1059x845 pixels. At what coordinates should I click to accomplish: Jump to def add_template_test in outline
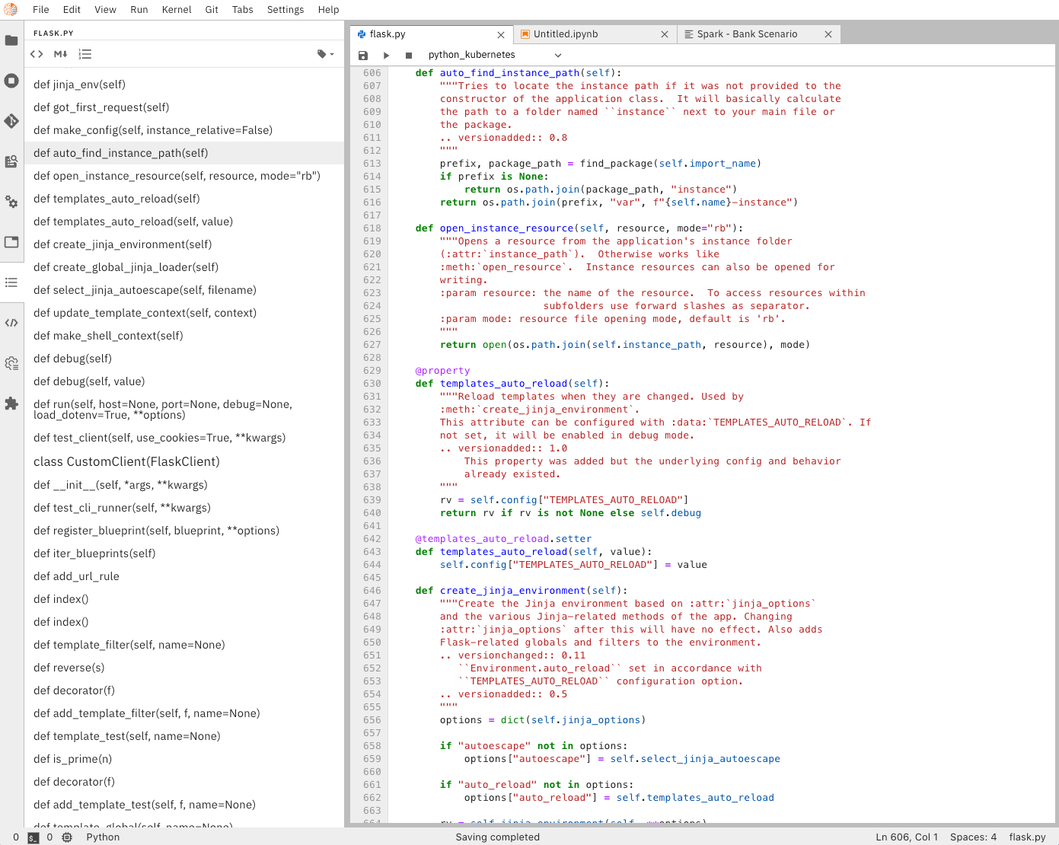183,805
